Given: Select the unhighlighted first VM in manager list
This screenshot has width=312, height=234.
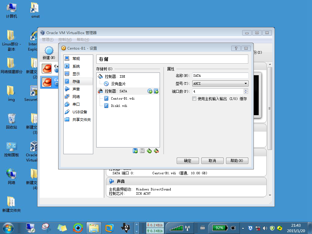Looking at the screenshot, I should (x=49, y=68).
